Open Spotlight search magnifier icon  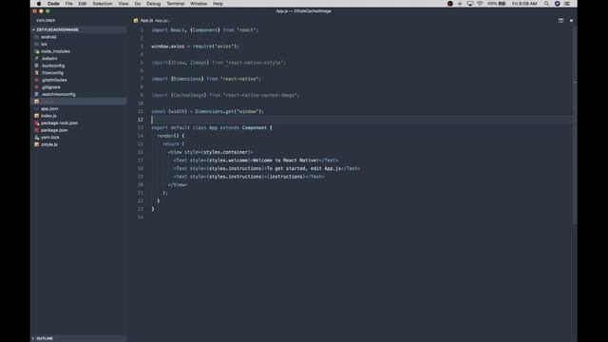pos(546,4)
